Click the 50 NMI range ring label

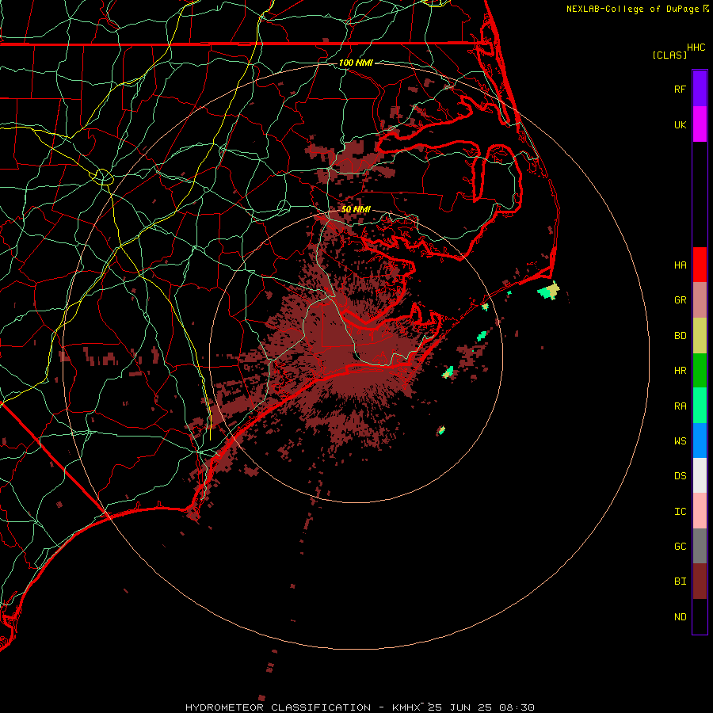[356, 209]
